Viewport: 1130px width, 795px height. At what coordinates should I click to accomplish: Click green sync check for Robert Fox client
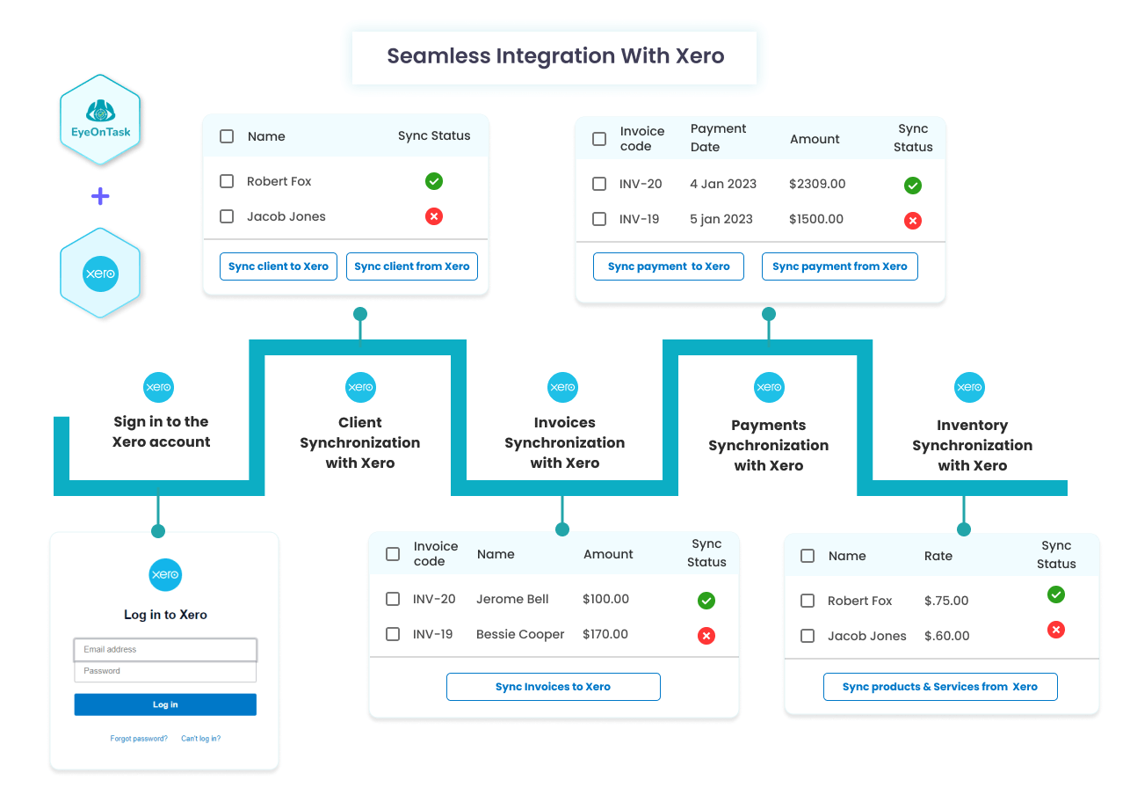pyautogui.click(x=434, y=181)
